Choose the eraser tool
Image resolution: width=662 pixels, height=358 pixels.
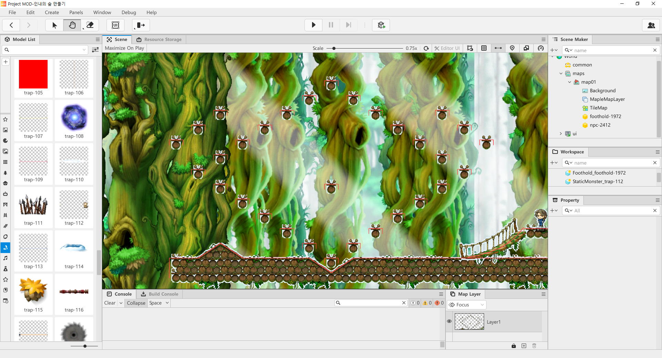tap(90, 25)
